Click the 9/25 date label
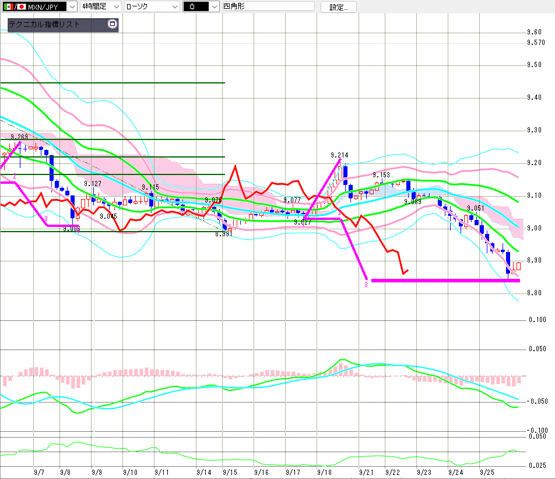Viewport: 555px width, 479px height. [x=487, y=472]
